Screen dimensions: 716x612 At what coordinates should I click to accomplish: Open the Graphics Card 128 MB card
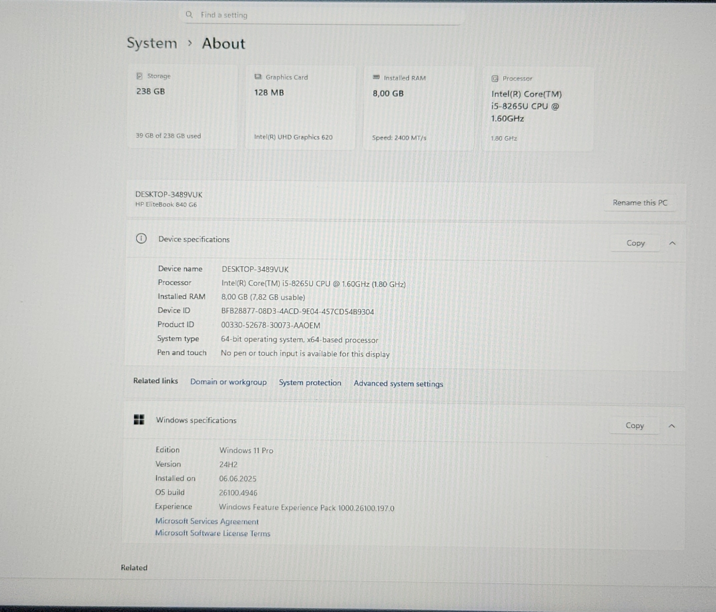[x=300, y=108]
